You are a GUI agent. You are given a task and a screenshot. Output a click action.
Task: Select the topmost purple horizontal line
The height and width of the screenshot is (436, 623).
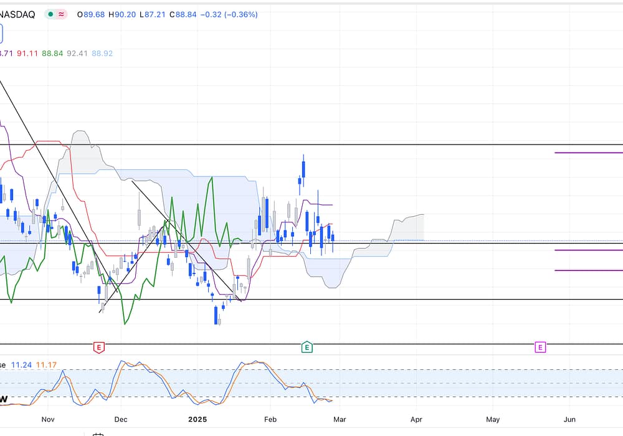click(588, 153)
